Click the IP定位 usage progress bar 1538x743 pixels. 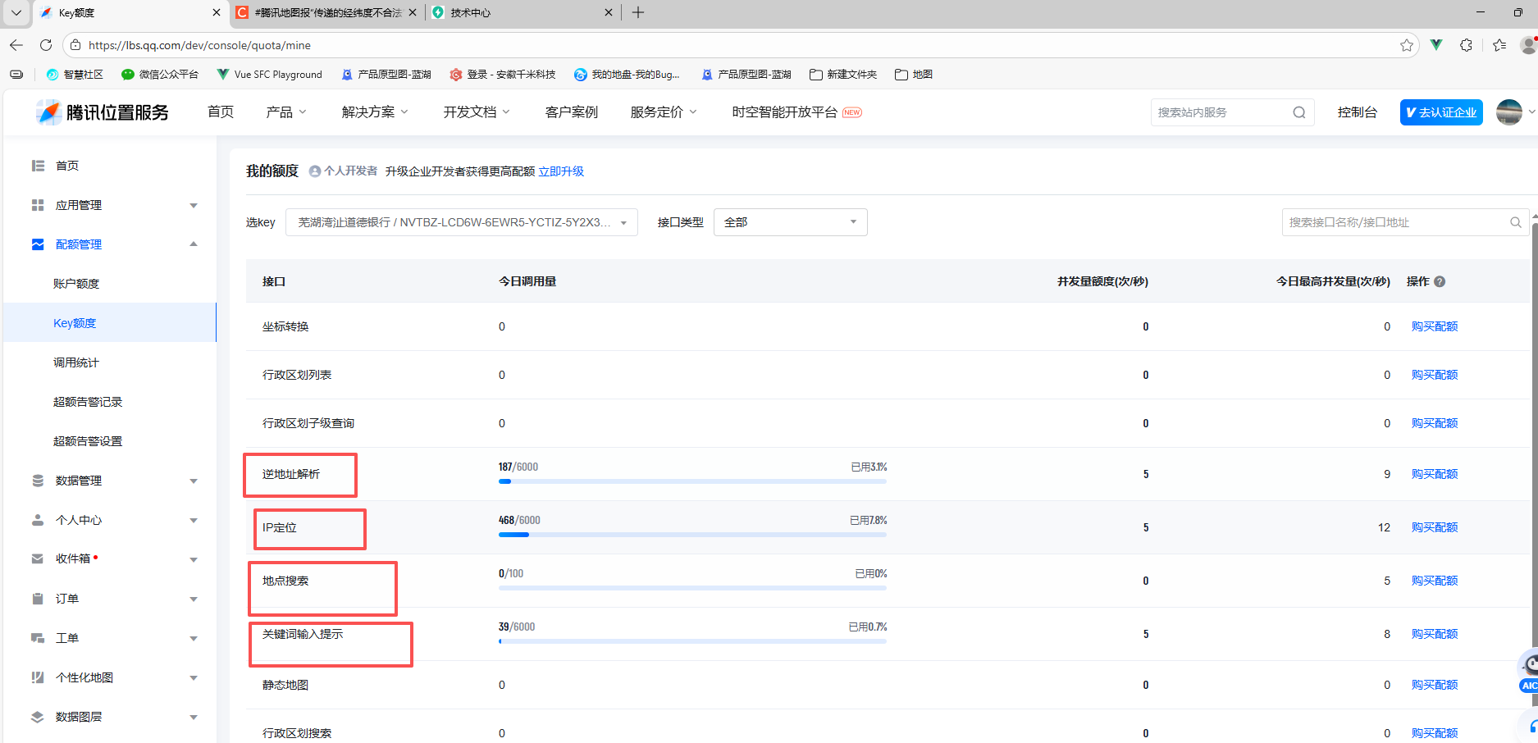click(691, 535)
